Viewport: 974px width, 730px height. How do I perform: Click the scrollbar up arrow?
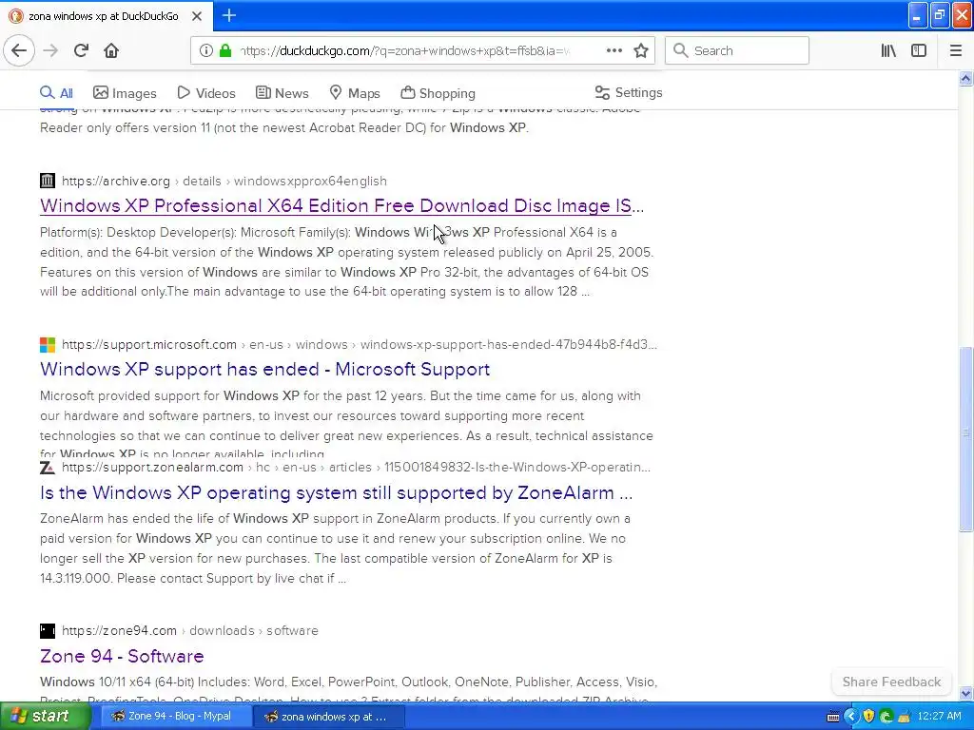pyautogui.click(x=965, y=78)
